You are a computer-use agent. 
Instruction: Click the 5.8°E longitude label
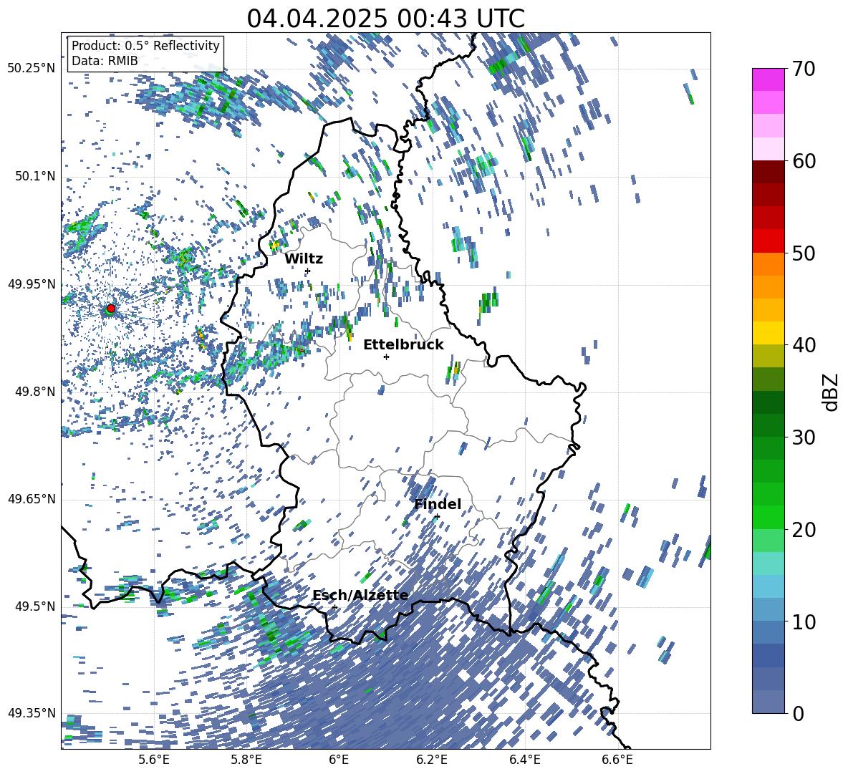246,760
